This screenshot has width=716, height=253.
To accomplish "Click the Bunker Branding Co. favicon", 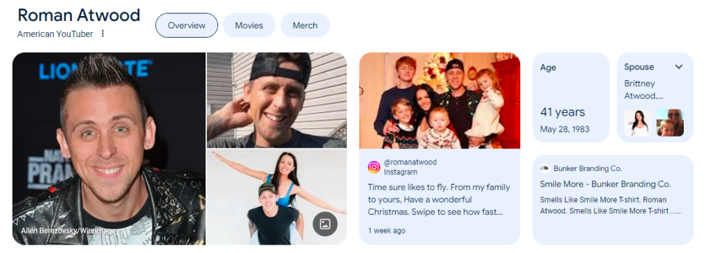I will [544, 169].
